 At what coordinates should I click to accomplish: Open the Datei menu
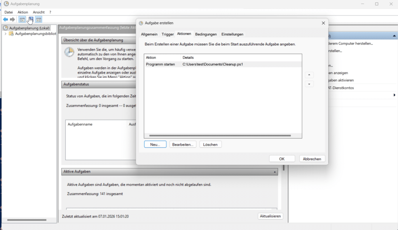pos(9,12)
